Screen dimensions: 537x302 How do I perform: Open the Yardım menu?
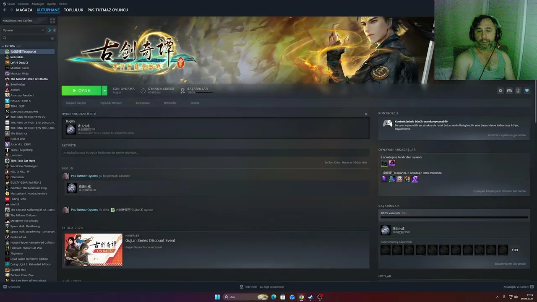click(63, 4)
